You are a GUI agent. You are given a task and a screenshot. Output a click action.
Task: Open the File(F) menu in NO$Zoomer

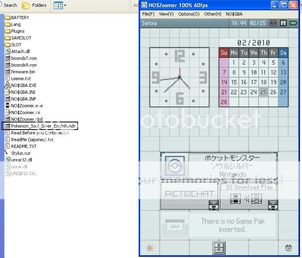click(148, 14)
